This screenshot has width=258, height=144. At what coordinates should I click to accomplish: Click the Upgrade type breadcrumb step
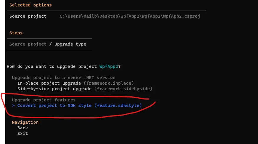pyautogui.click(x=70, y=44)
